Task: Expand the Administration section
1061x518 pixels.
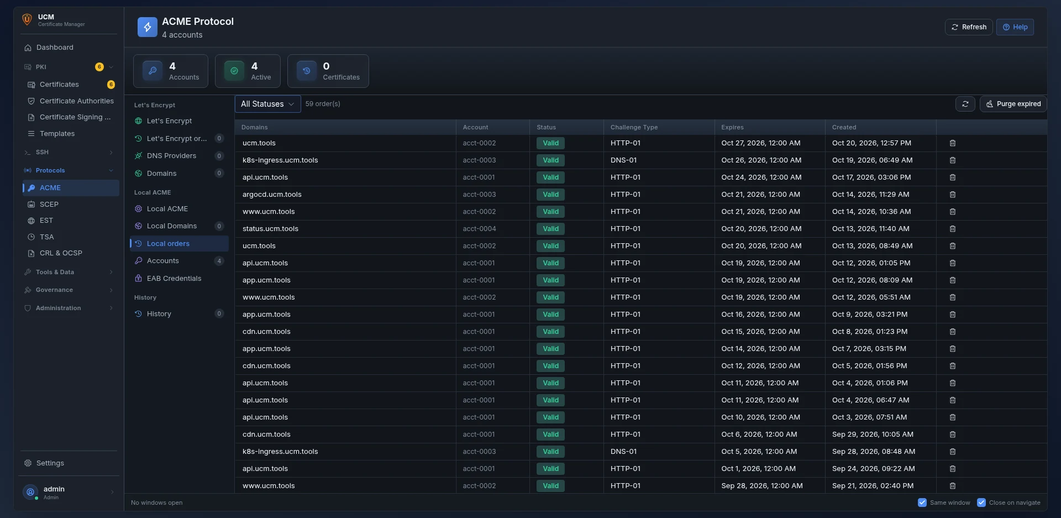Action: pyautogui.click(x=69, y=308)
